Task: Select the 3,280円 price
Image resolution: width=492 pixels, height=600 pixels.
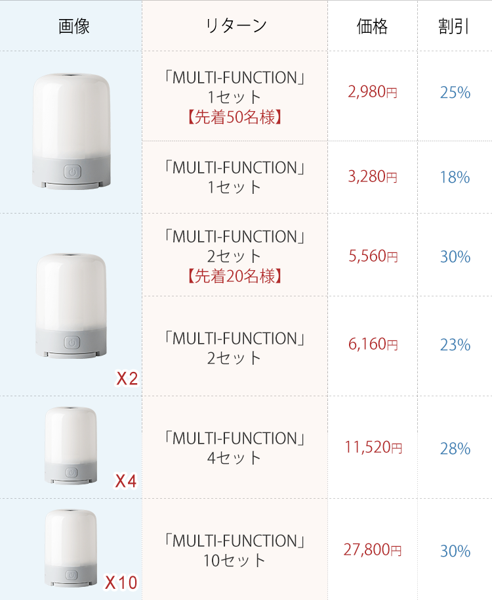Action: [x=373, y=177]
